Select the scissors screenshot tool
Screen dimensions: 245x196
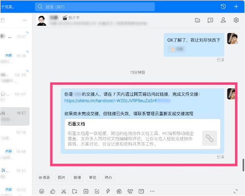[63, 192]
